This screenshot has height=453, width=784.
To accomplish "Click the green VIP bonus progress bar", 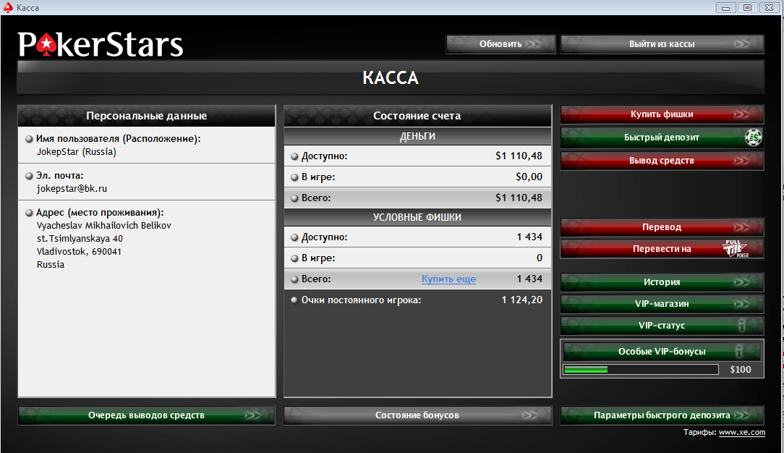I will point(641,370).
